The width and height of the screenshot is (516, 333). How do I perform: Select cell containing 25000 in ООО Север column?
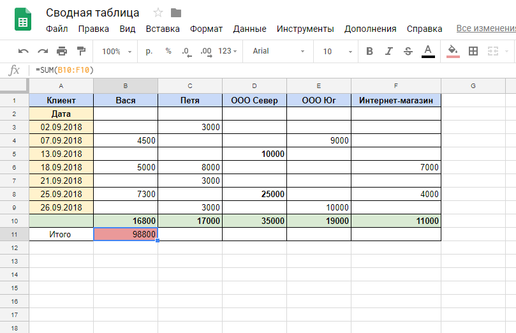click(254, 194)
